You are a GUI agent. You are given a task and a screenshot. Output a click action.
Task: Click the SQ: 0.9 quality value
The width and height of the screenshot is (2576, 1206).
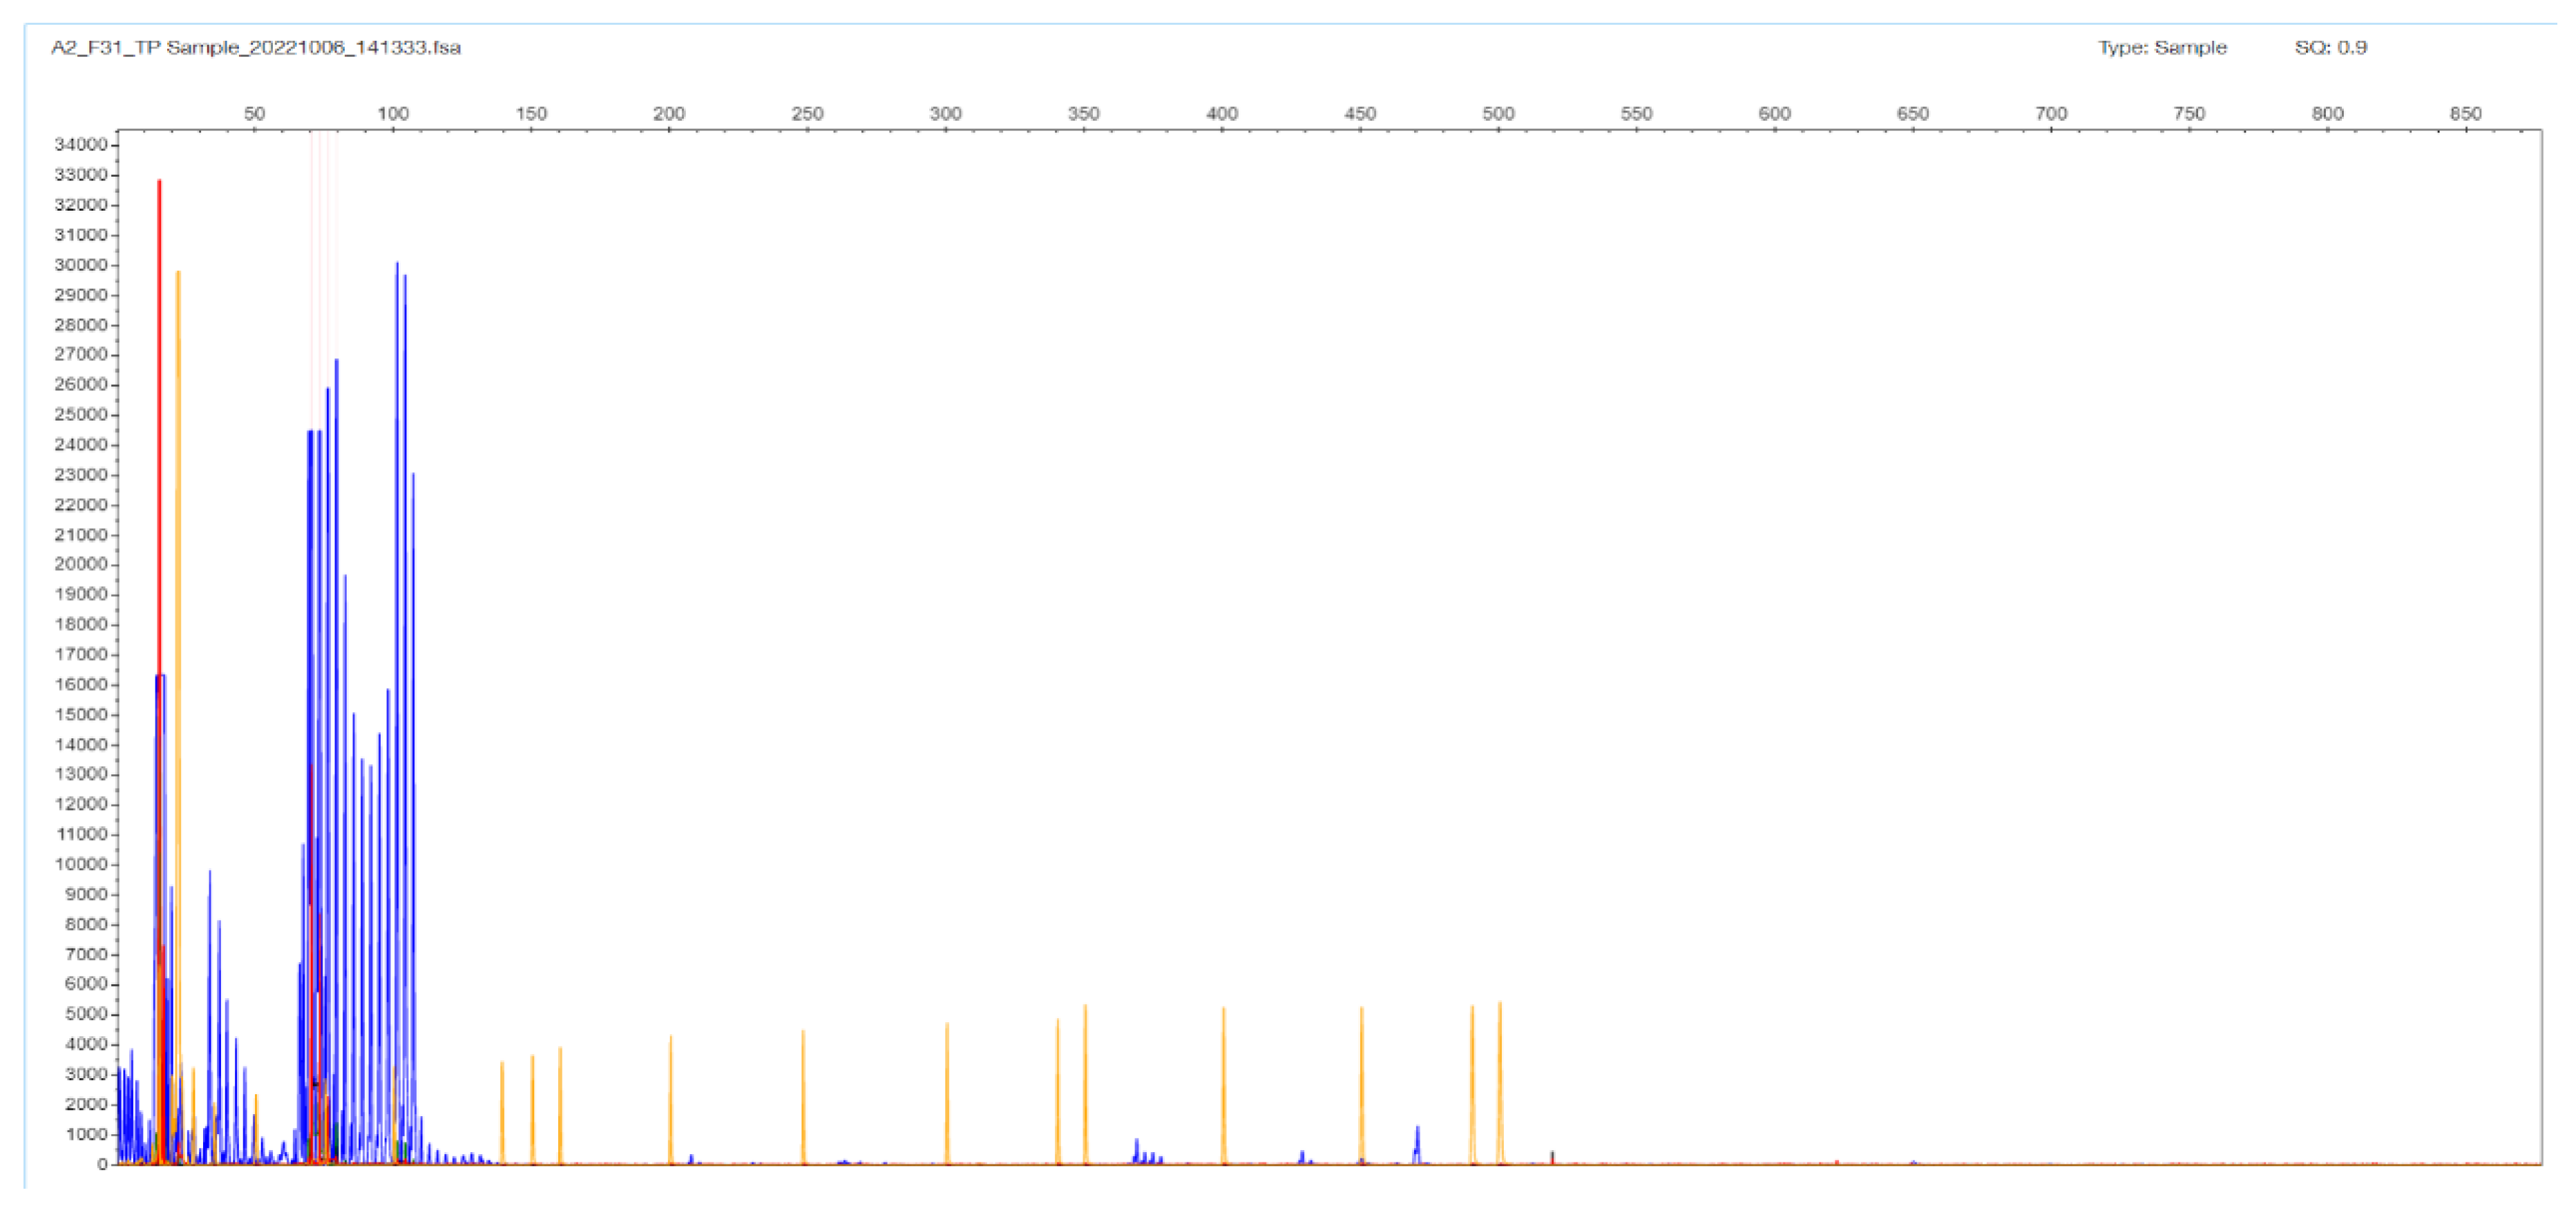pyautogui.click(x=2330, y=47)
